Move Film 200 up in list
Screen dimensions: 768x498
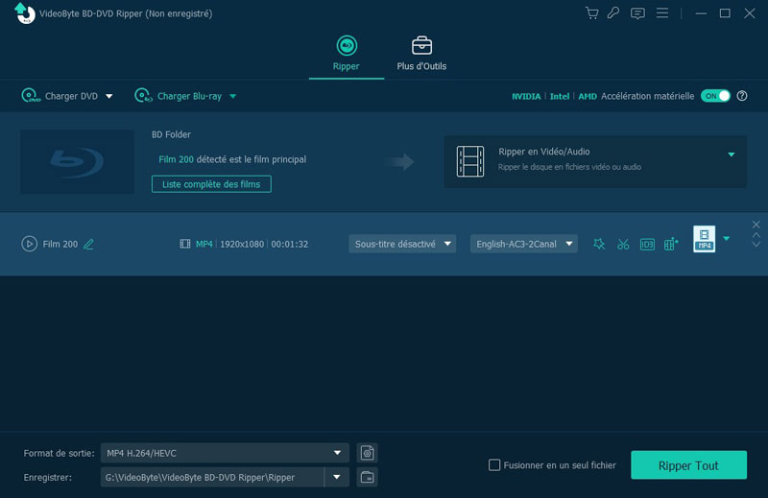click(x=756, y=235)
